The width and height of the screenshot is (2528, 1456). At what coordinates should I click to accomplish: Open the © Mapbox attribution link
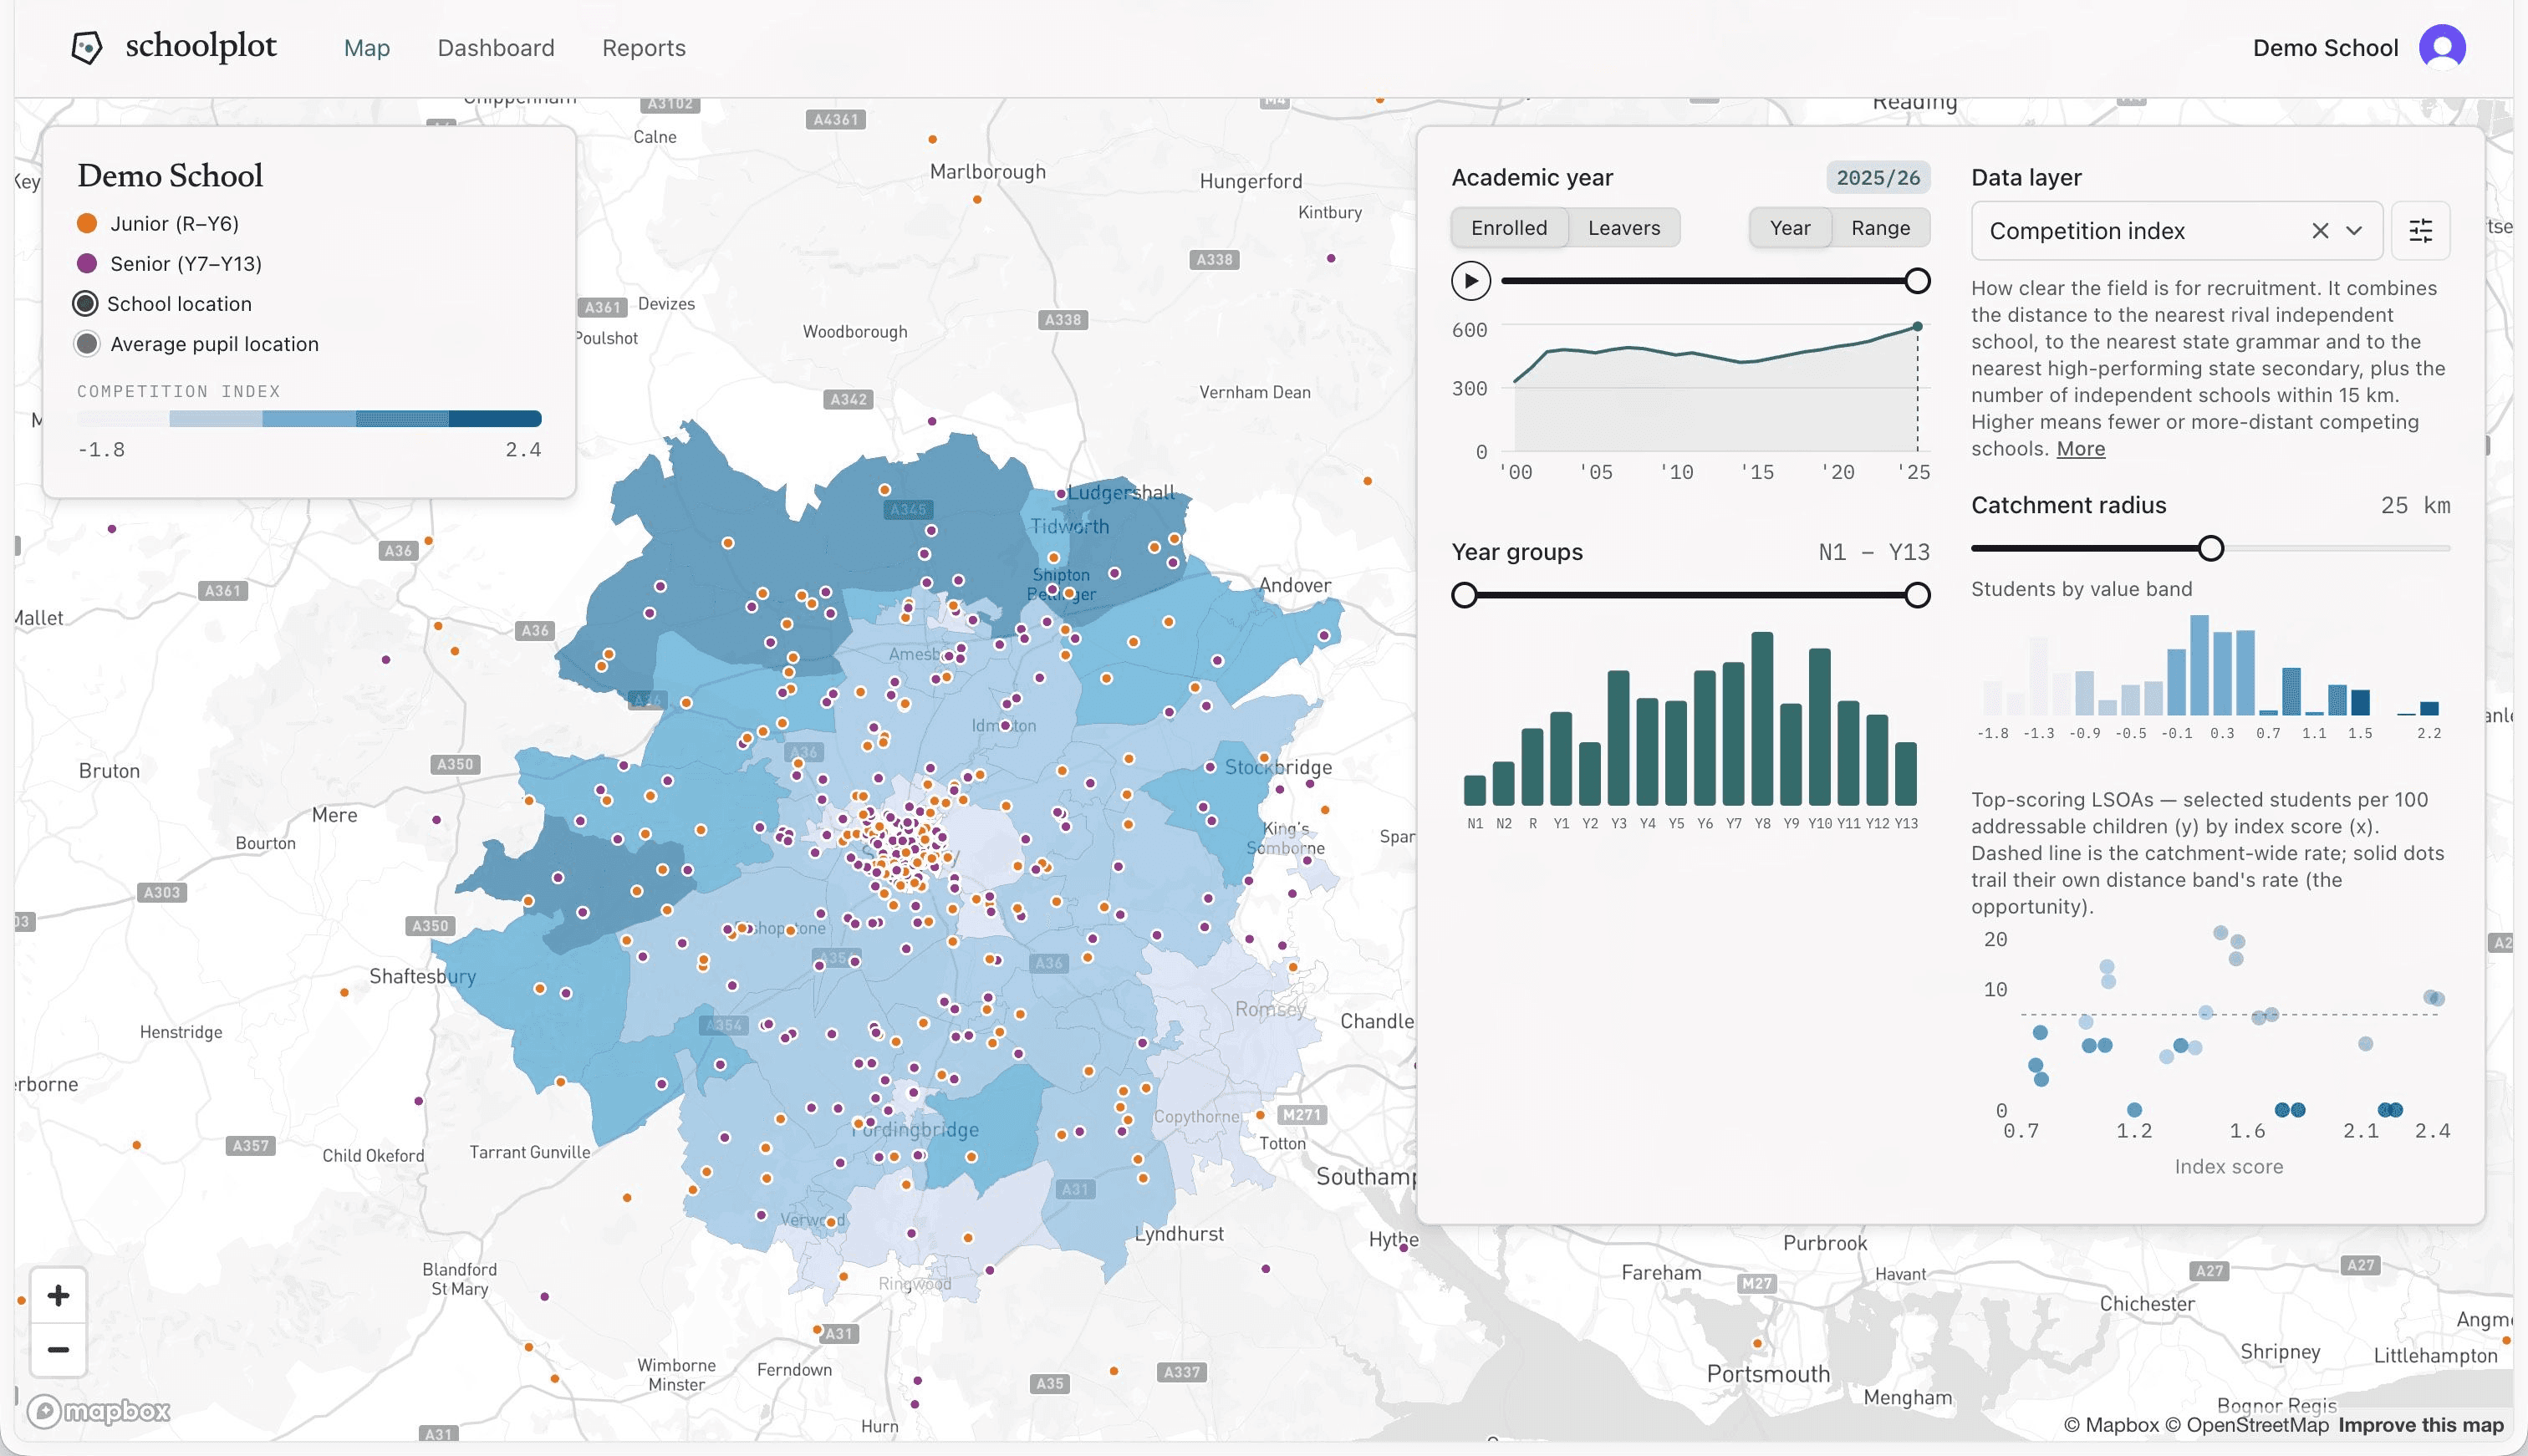2111,1425
